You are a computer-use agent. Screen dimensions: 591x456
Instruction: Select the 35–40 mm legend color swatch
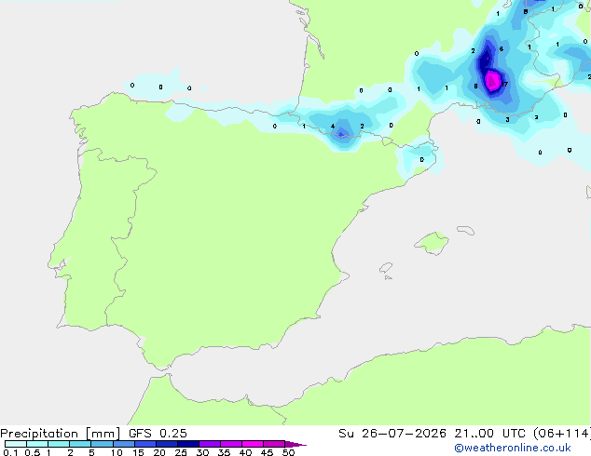[x=230, y=444]
